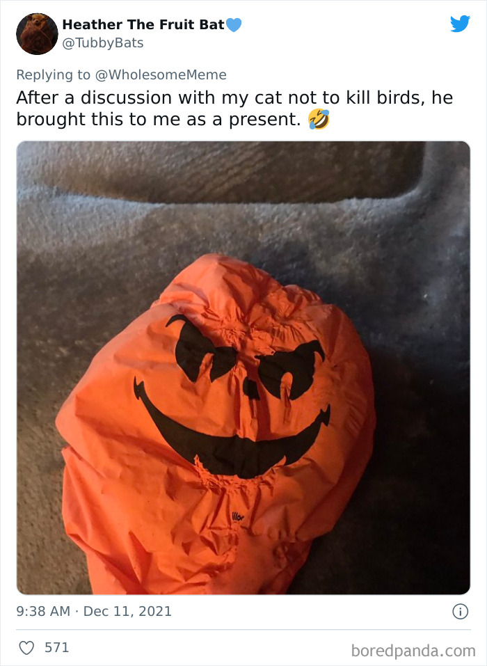
Task: Click the 'Replying to' label
Action: pyautogui.click(x=53, y=74)
